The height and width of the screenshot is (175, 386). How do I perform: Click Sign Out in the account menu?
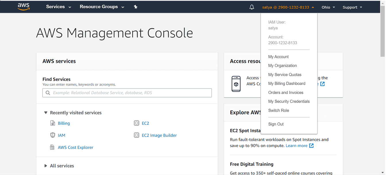[x=276, y=124]
